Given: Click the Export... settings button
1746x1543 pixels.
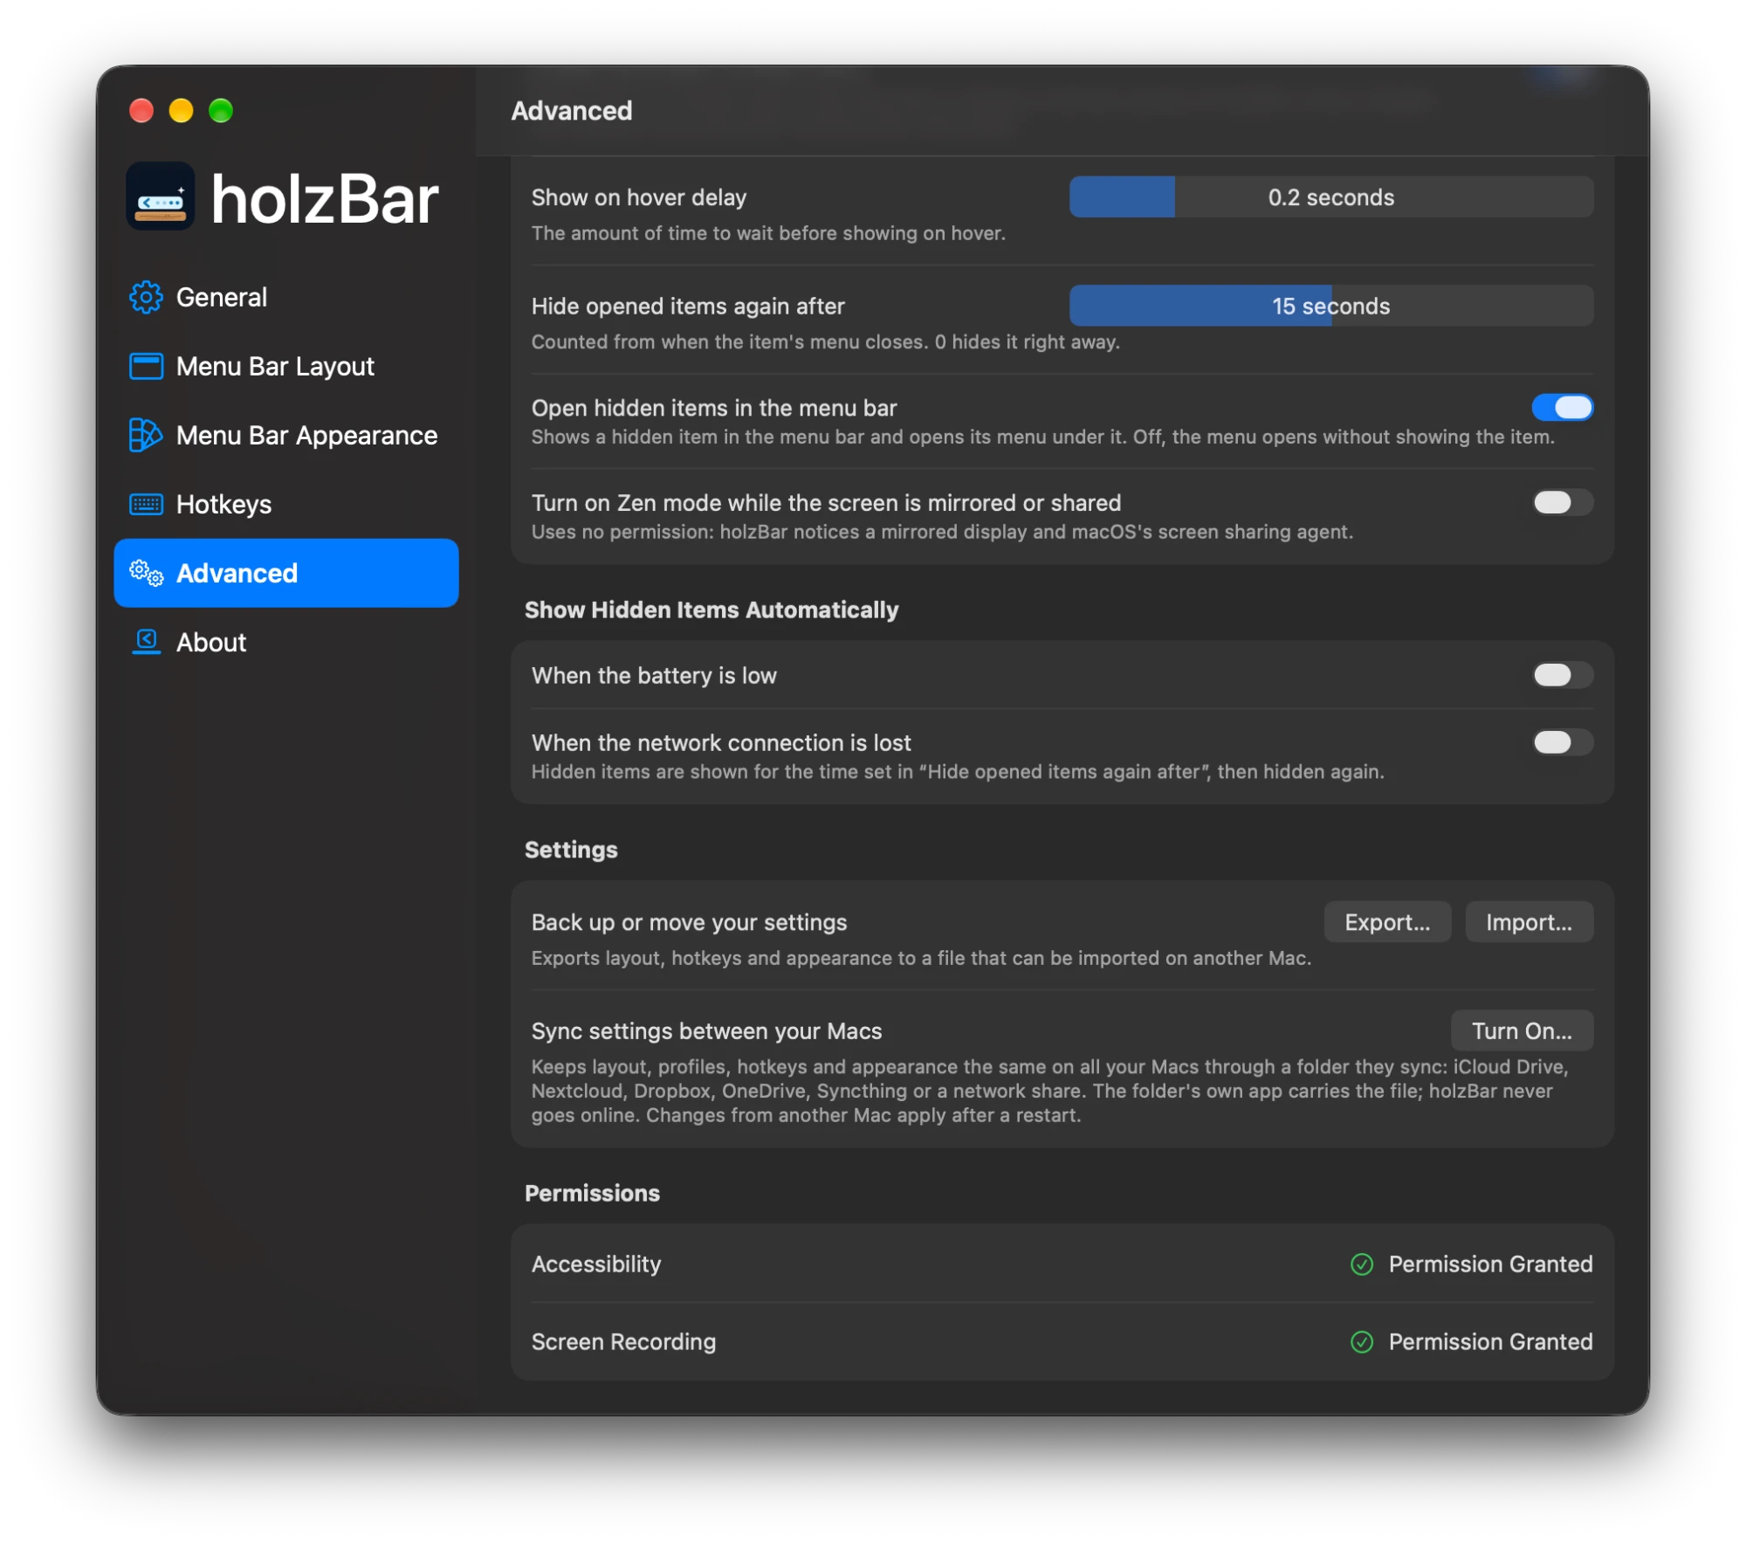Looking at the screenshot, I should (1387, 922).
